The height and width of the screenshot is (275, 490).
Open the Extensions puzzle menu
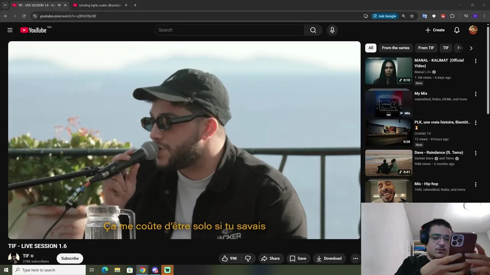tap(452, 16)
